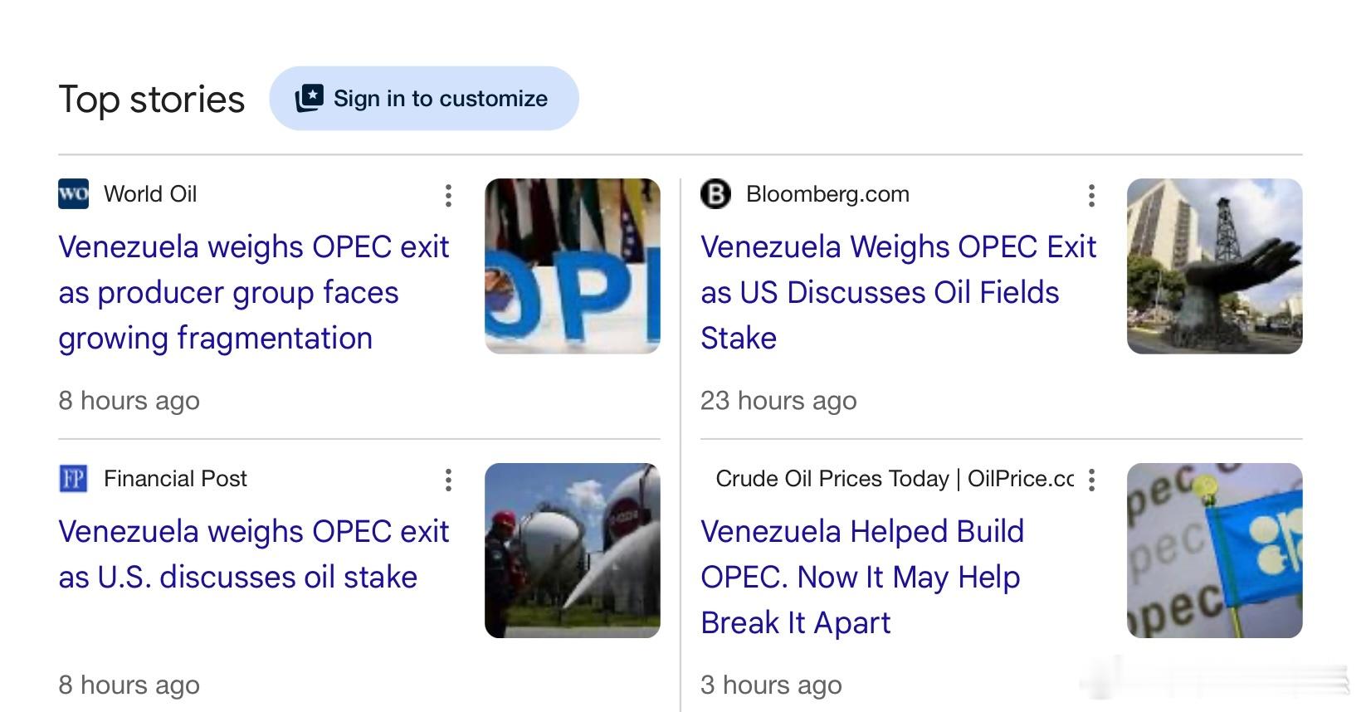Click the blue OPEC flag thumbnail
The height and width of the screenshot is (712, 1361).
coord(1215,551)
